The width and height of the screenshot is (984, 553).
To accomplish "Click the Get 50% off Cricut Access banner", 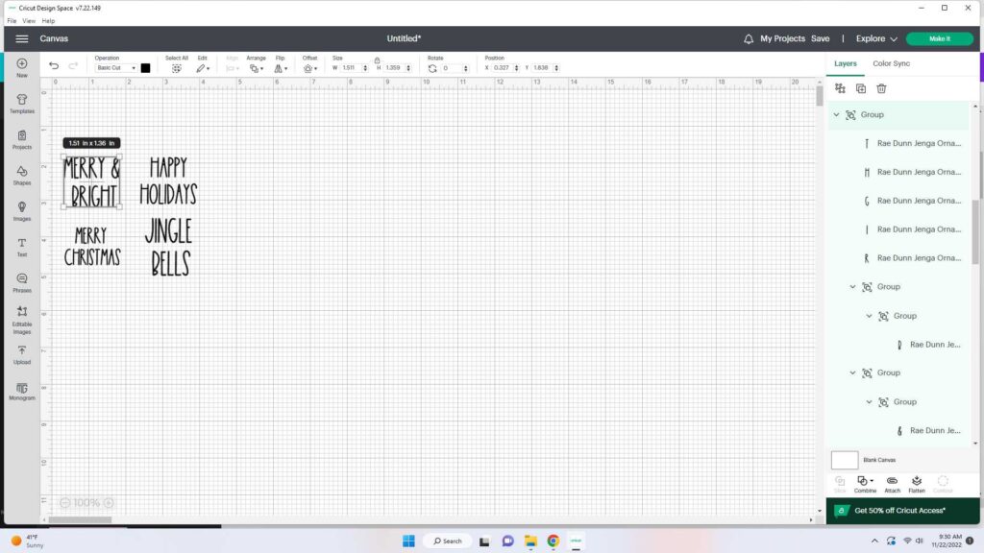I will coord(902,511).
